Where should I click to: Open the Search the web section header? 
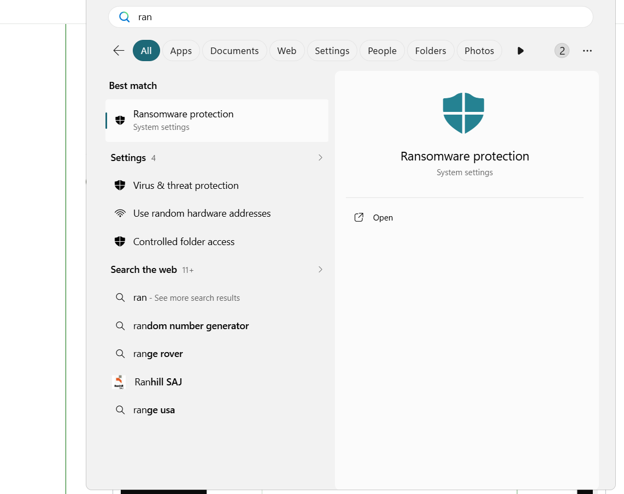point(152,270)
